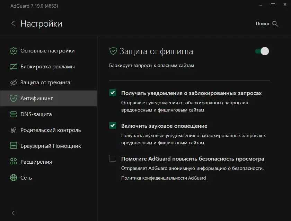Click the Родительский контроль icon
291x221 pixels.
pos(13,130)
